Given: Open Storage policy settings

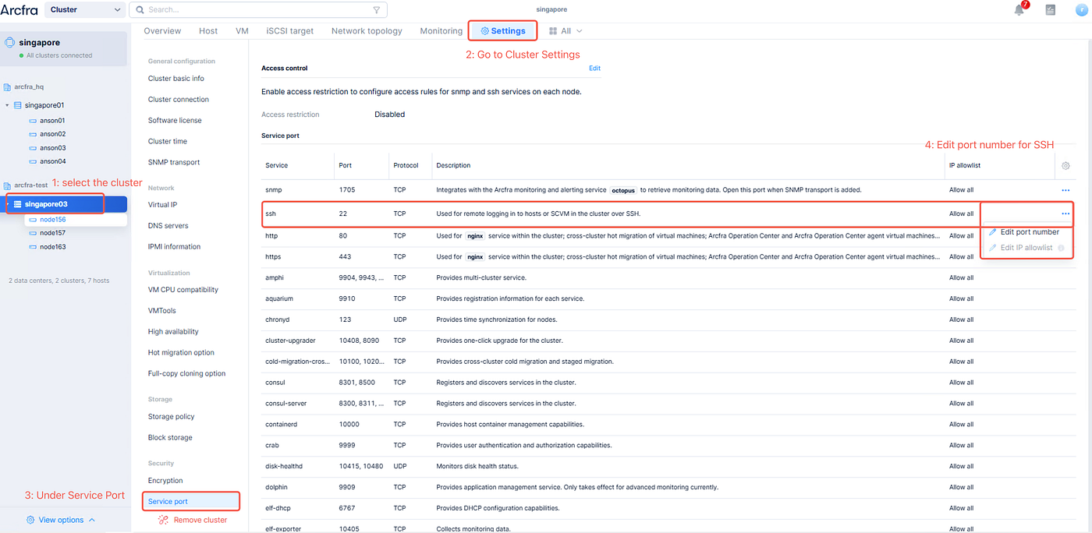Looking at the screenshot, I should pyautogui.click(x=172, y=417).
